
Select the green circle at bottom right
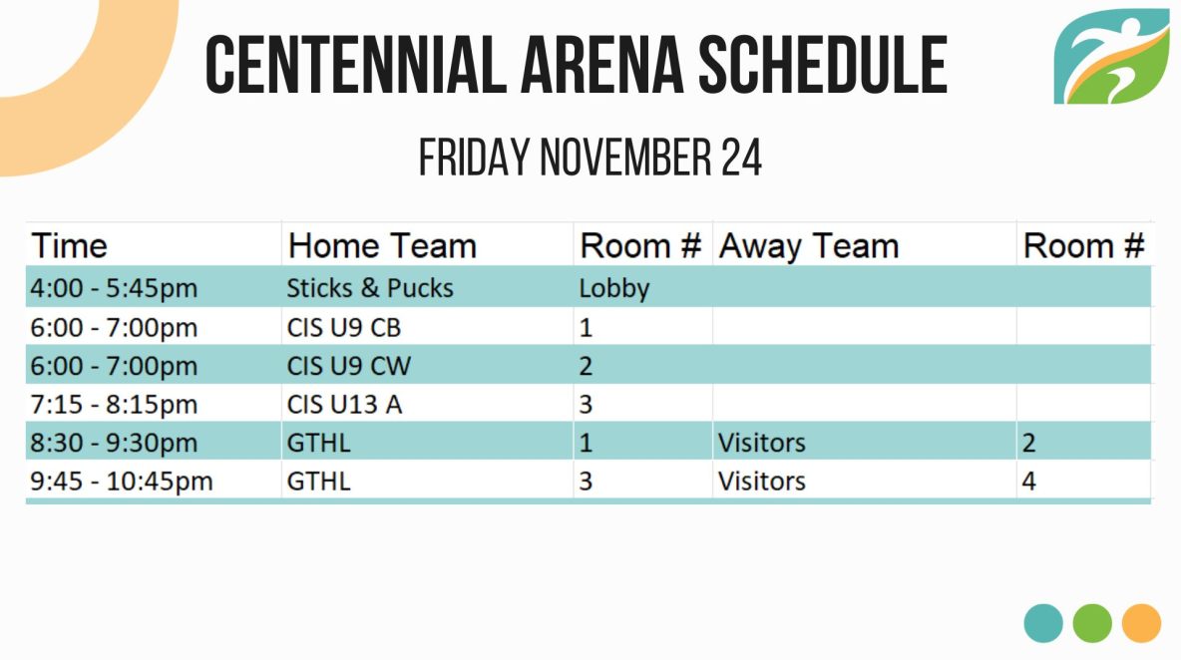pos(1092,623)
